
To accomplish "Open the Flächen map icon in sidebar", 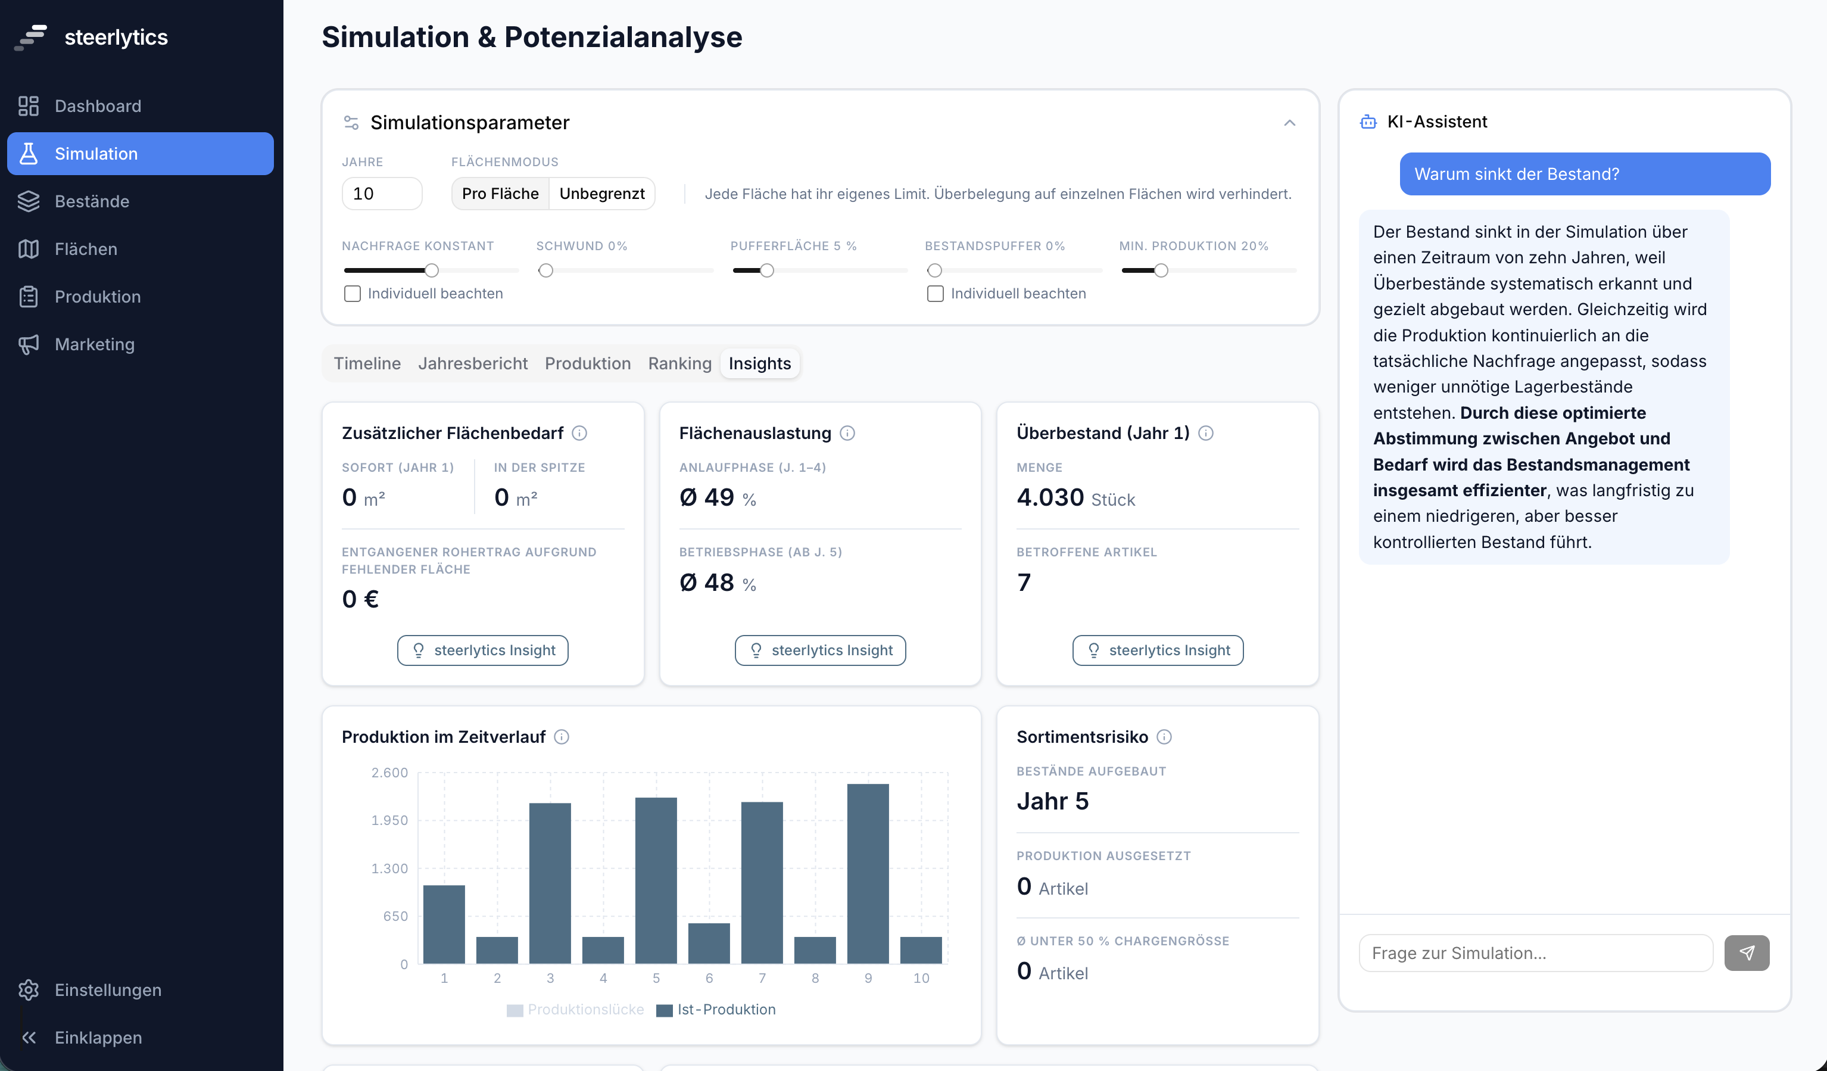I will pos(29,249).
